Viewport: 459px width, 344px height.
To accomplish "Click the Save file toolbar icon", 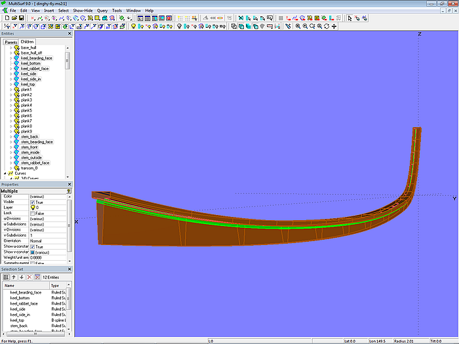I will pyautogui.click(x=20, y=18).
